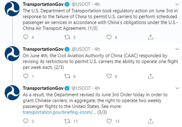Click the @USDOT handle in the second tweet

[81, 49]
